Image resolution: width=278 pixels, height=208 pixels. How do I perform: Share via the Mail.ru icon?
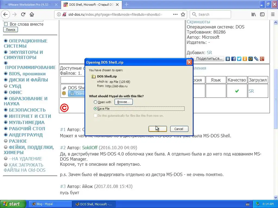click(251, 59)
